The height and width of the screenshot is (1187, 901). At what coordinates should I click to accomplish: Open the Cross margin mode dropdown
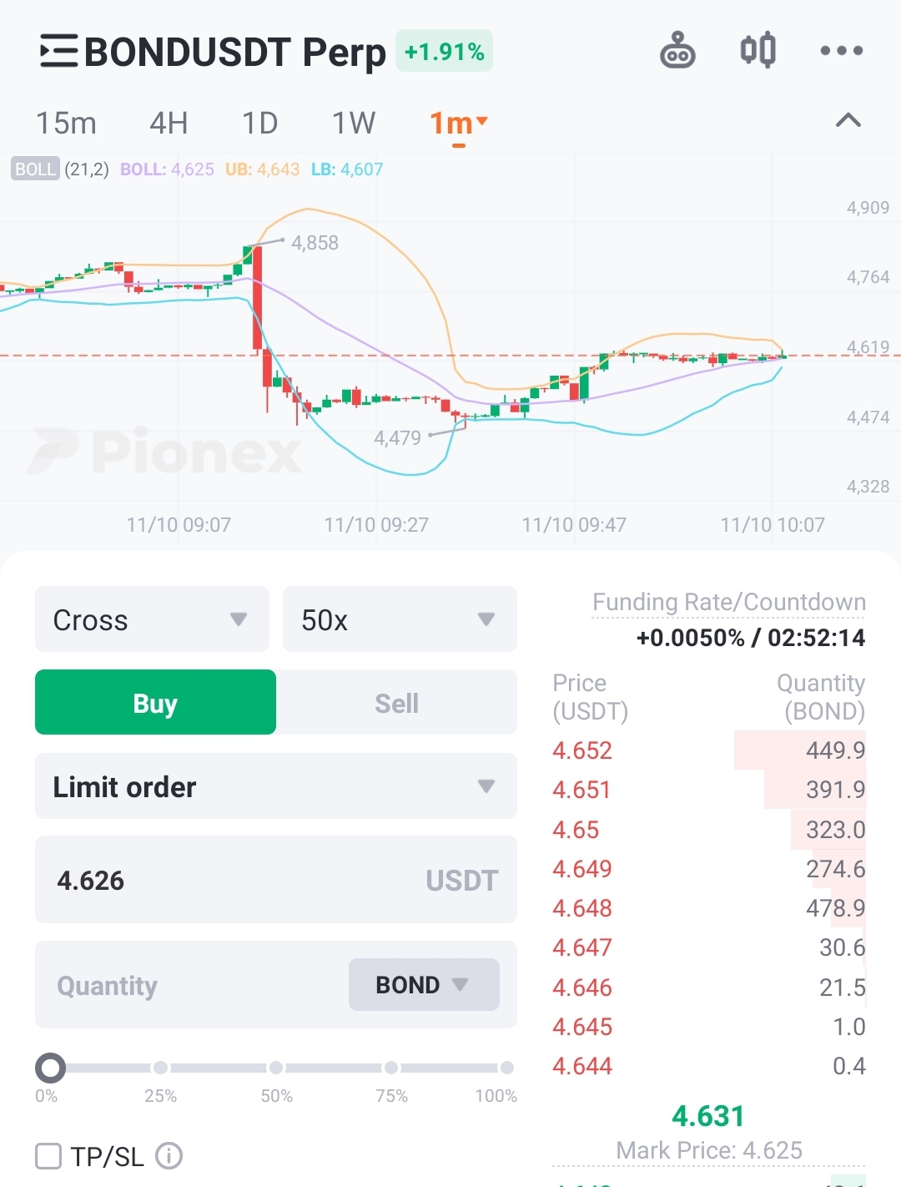tap(152, 619)
